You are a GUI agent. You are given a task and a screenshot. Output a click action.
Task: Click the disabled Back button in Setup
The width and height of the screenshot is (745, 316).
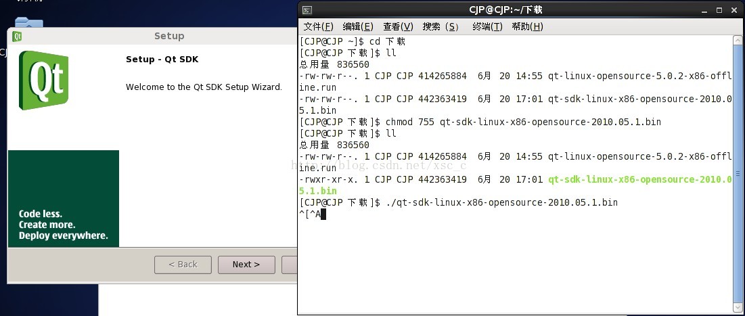pyautogui.click(x=183, y=265)
